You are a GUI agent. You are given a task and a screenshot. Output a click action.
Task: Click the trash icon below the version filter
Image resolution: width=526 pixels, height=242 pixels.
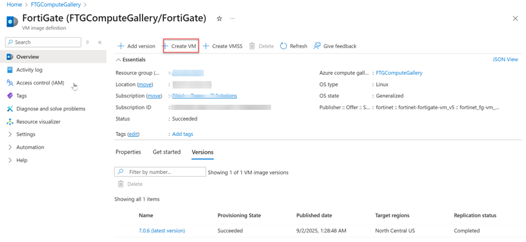121,184
